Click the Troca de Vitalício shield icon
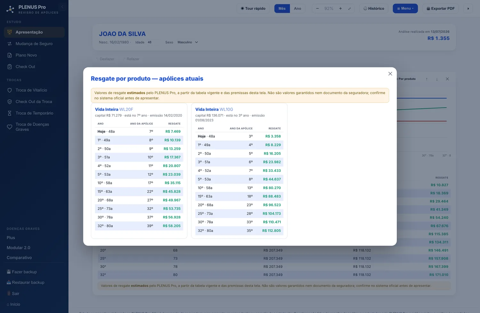Viewport: 480px width, 313px height. coord(10,90)
